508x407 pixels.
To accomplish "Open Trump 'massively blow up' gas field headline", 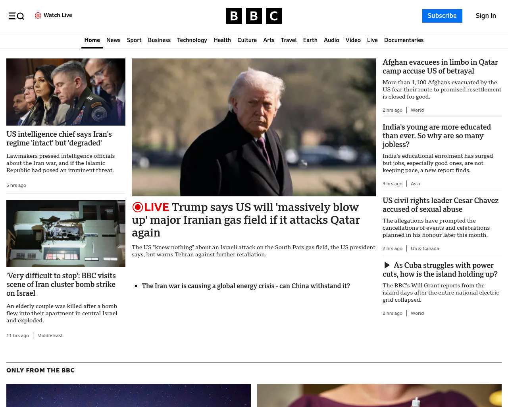I will click(246, 220).
